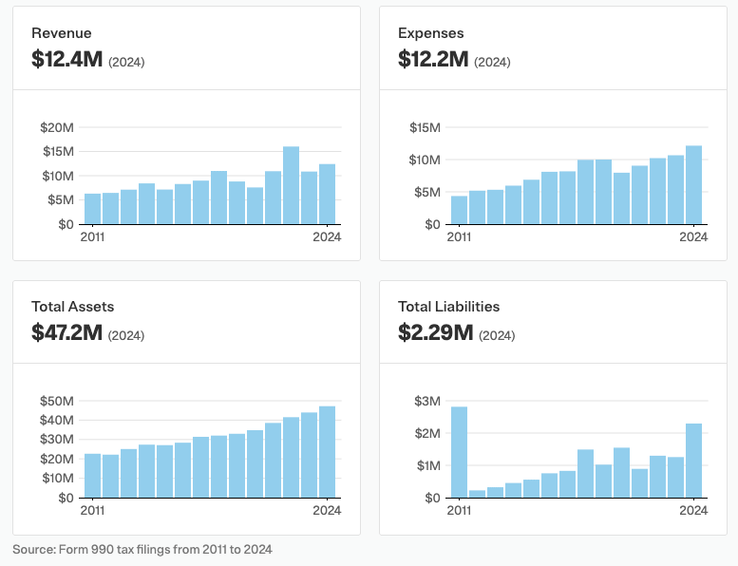
Task: Click the Total Liabilities heading
Action: (448, 307)
